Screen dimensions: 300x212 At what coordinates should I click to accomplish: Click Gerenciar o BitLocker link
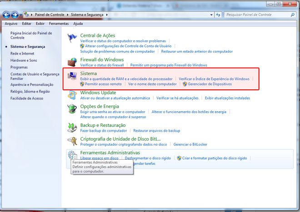tap(190, 144)
